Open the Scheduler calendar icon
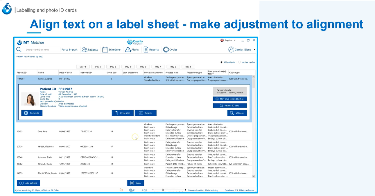Image resolution: width=375 pixels, height=196 pixels. (105, 50)
